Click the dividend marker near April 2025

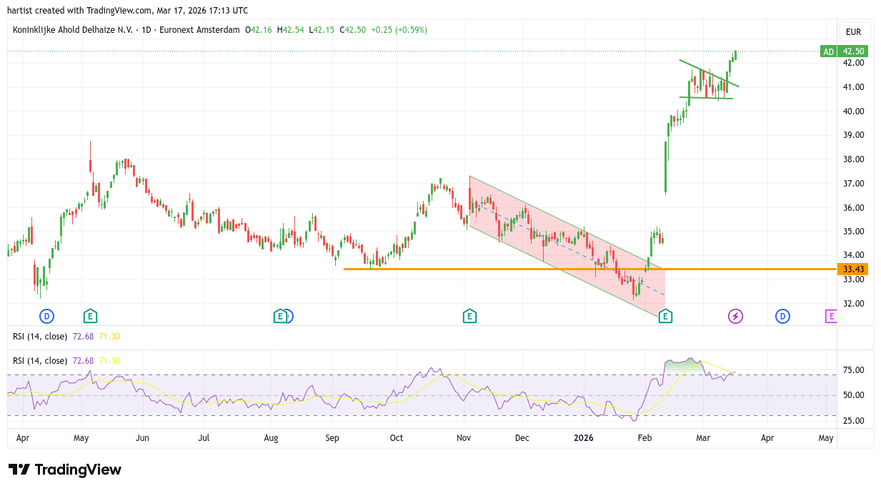pos(46,316)
